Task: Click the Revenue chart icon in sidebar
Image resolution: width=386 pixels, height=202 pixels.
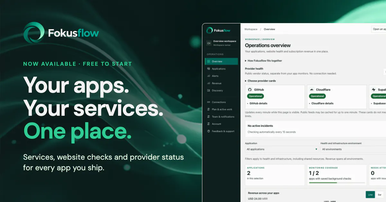Action: [208, 83]
